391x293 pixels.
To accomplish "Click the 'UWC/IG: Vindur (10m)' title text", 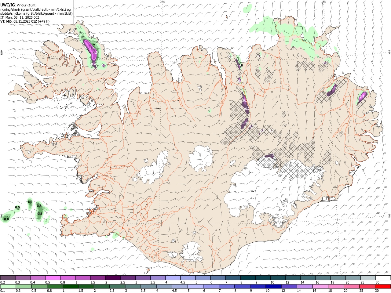I will click(x=19, y=5).
